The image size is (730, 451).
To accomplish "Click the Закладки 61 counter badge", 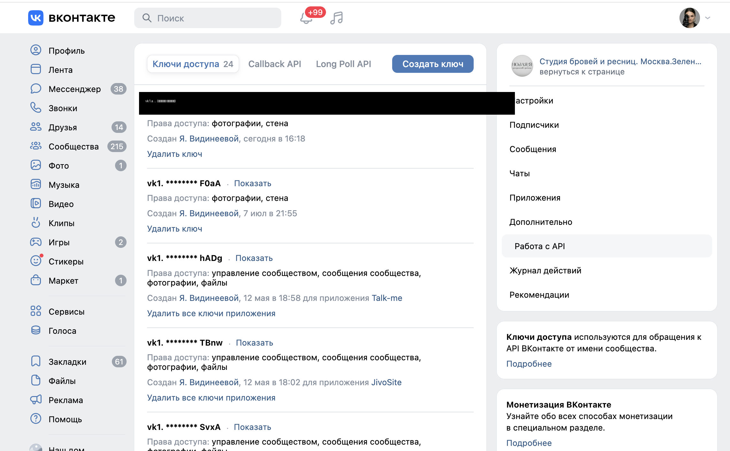I will click(119, 362).
